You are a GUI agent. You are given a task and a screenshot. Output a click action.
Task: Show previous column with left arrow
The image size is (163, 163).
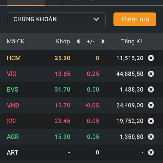click(78, 42)
